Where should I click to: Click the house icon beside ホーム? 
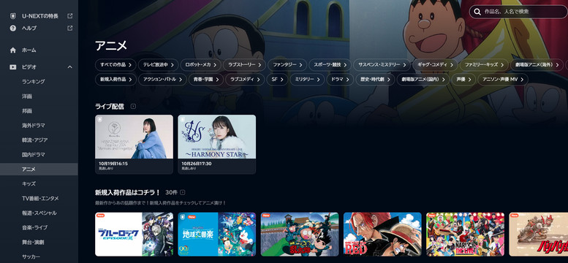coord(13,50)
